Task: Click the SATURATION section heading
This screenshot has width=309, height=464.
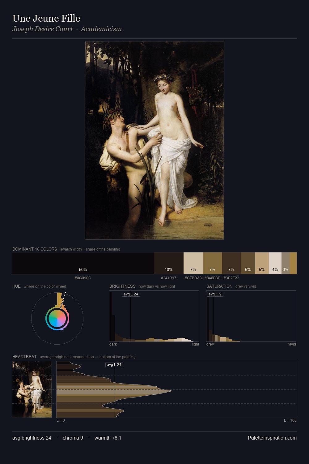Action: [x=219, y=286]
